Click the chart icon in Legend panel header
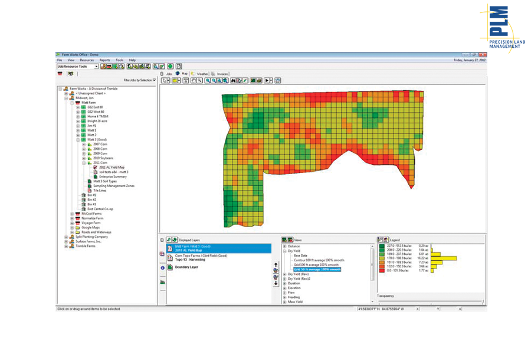 (386, 240)
